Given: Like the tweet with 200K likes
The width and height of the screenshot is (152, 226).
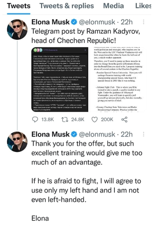Looking at the screenshot, I should click(95, 120).
